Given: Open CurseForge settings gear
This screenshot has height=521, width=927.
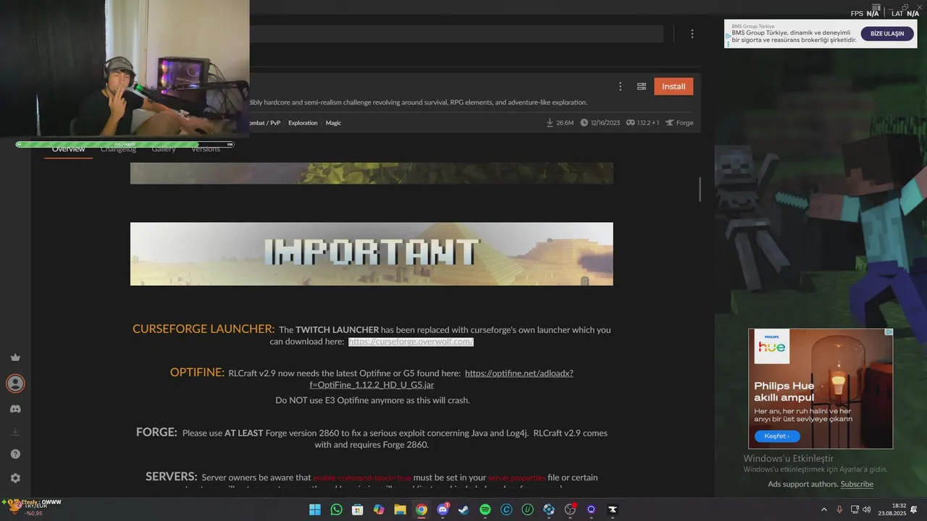Looking at the screenshot, I should 15,478.
